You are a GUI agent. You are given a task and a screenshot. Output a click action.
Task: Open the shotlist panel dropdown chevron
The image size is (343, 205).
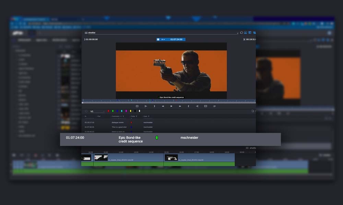pos(237,33)
